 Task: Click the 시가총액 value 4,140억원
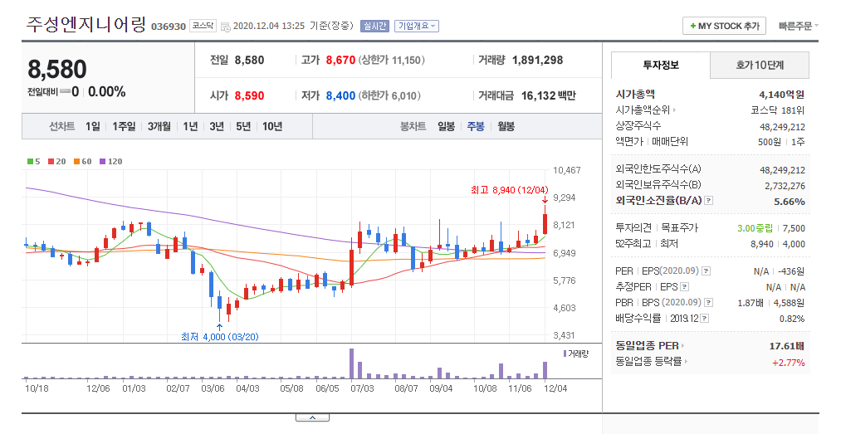pyautogui.click(x=782, y=95)
